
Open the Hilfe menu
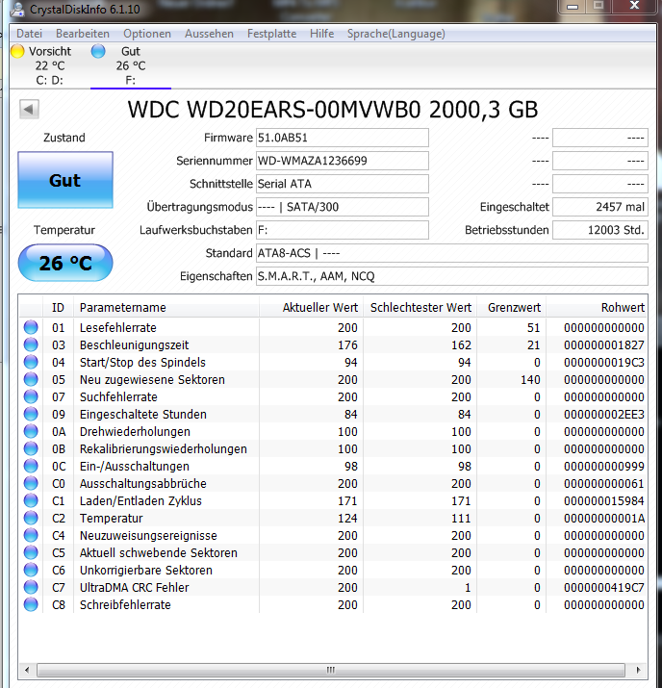tap(321, 34)
